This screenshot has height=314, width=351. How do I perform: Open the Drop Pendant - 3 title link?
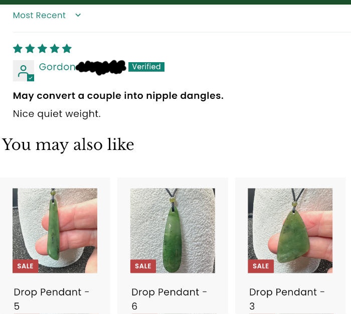click(287, 299)
